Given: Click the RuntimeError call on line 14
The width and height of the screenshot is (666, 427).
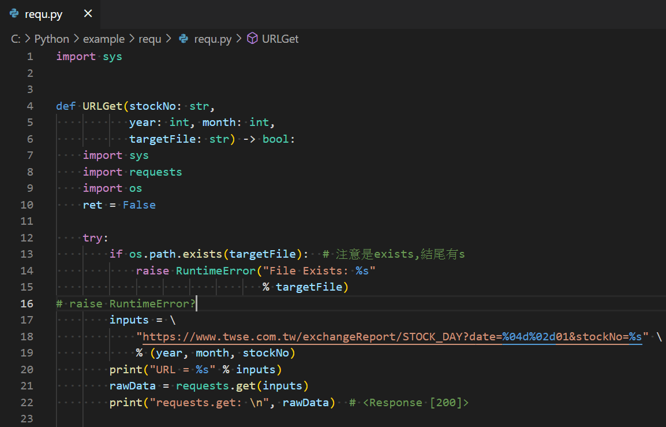Looking at the screenshot, I should (215, 270).
